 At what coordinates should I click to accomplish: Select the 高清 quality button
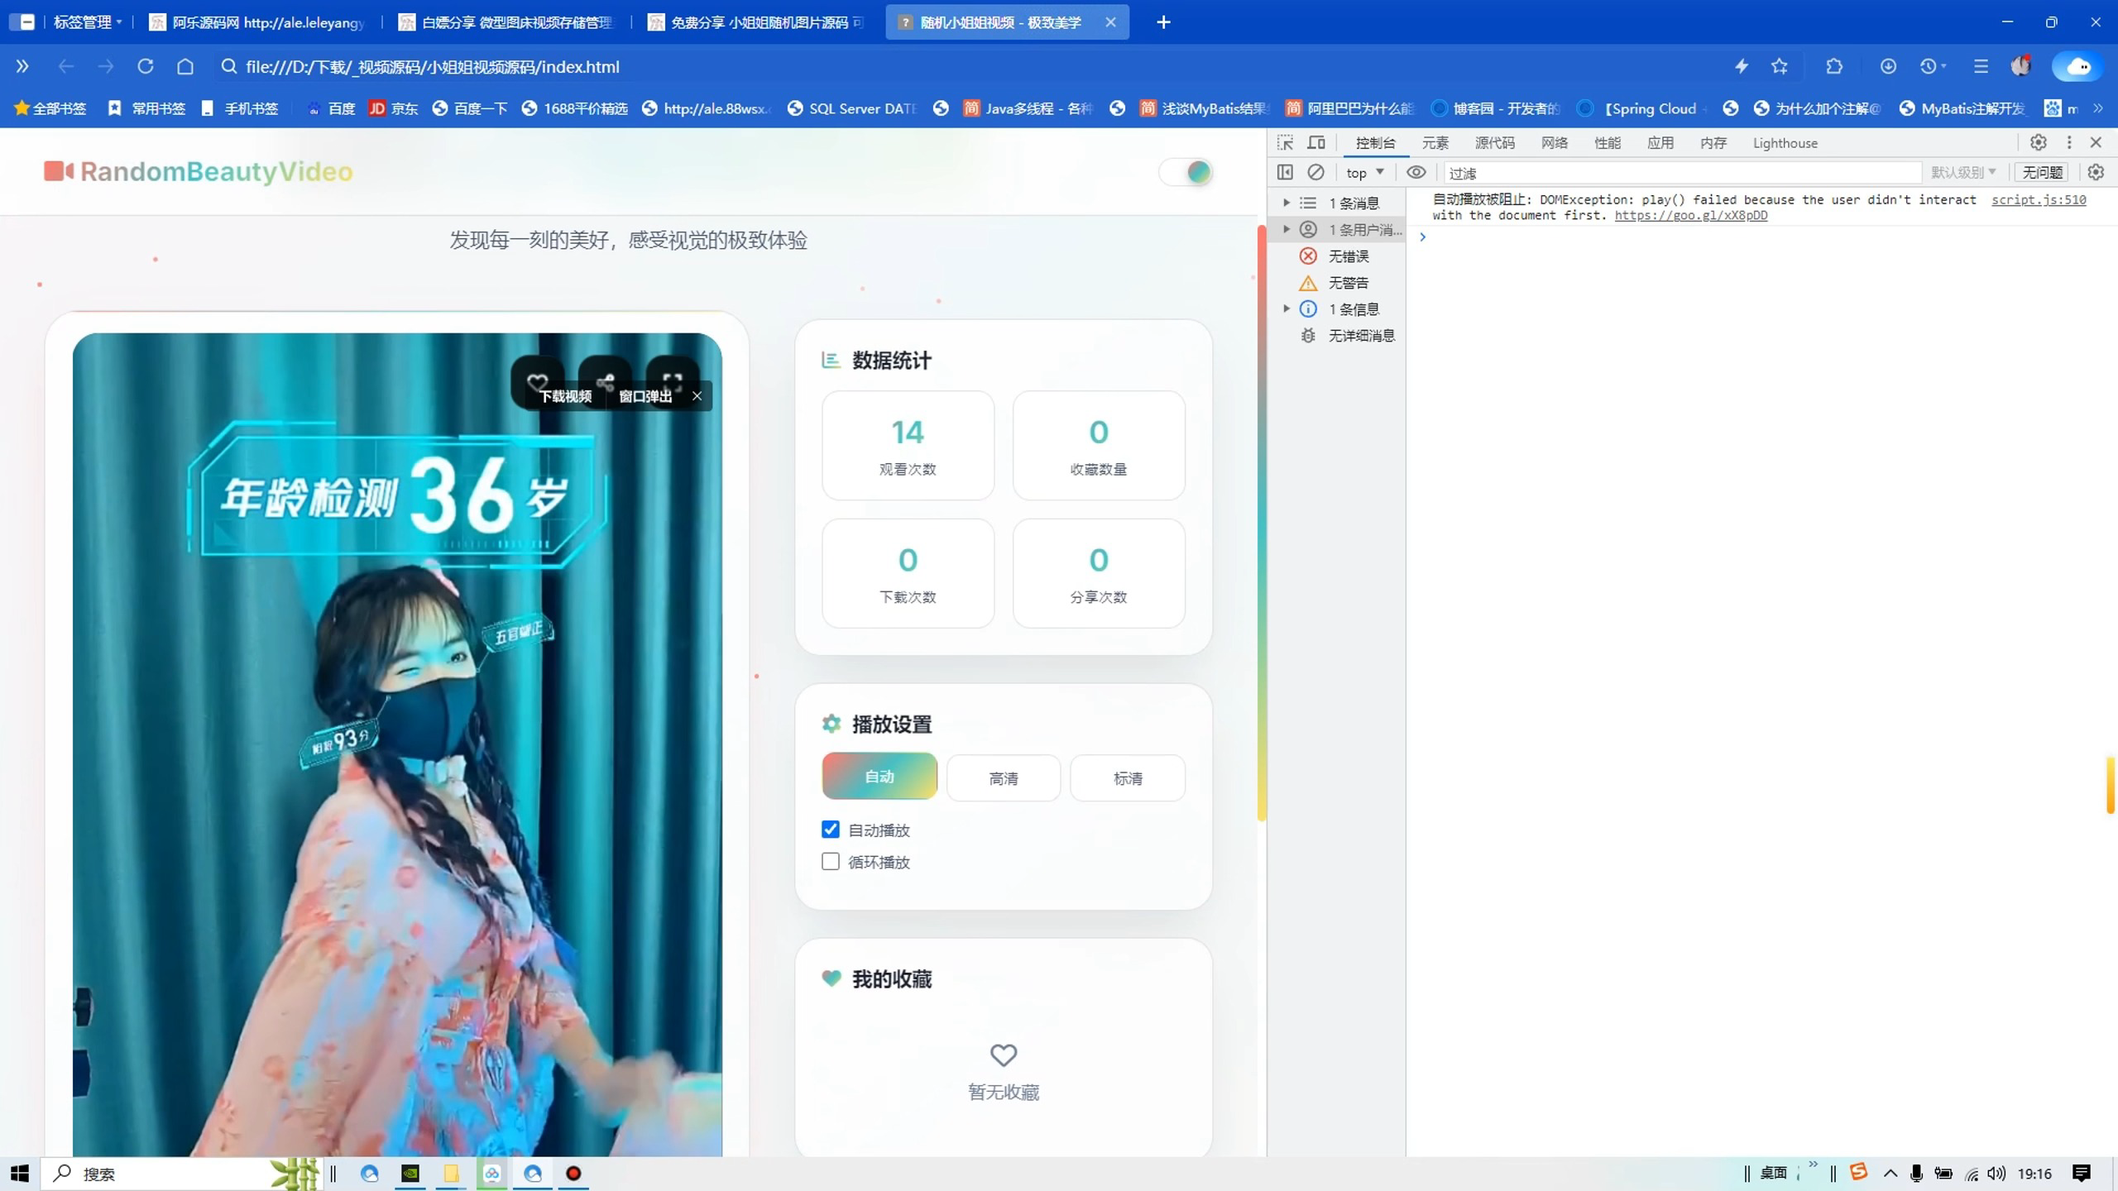click(1003, 778)
